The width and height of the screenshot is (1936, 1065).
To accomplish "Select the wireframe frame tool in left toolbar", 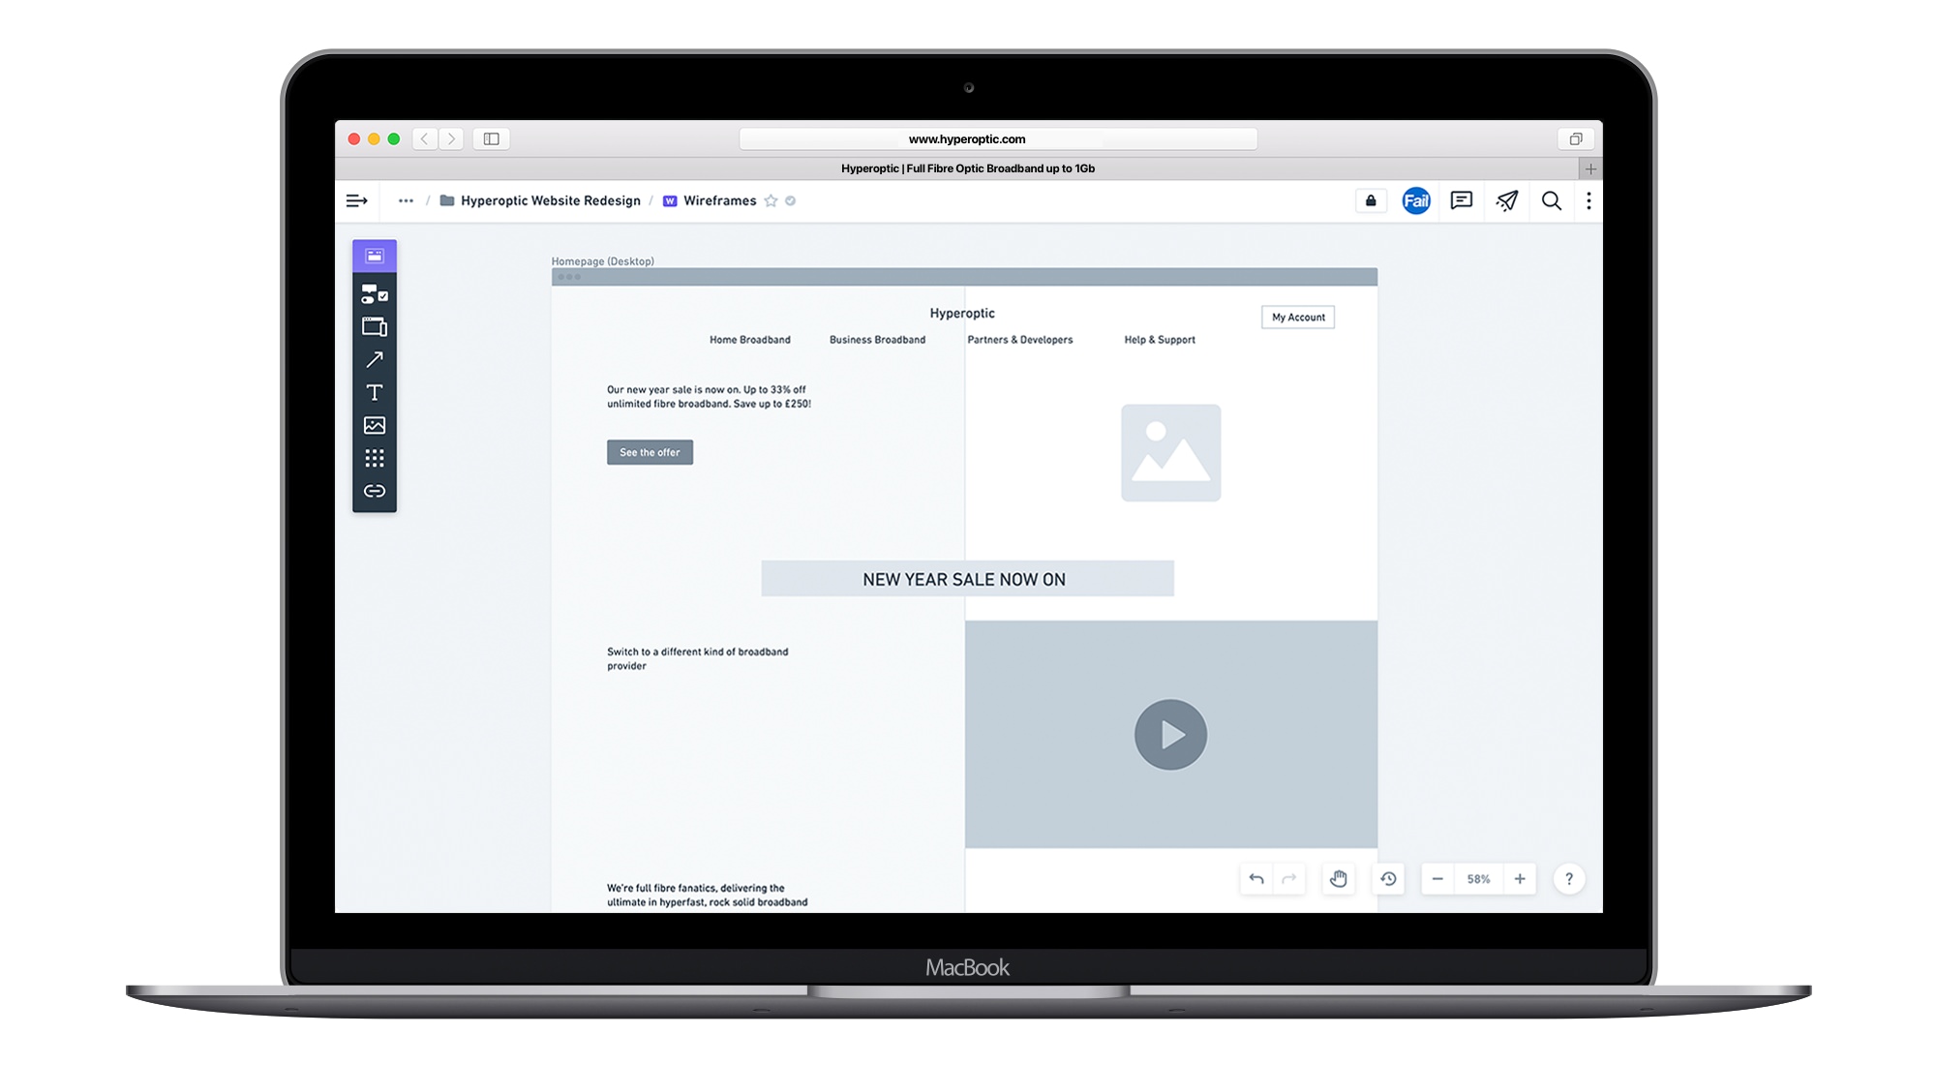I will [375, 256].
